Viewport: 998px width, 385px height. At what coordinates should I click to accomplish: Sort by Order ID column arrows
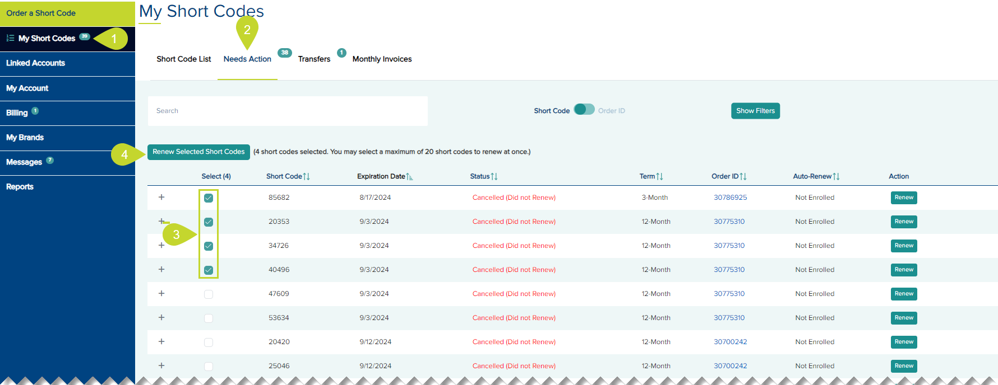point(743,176)
